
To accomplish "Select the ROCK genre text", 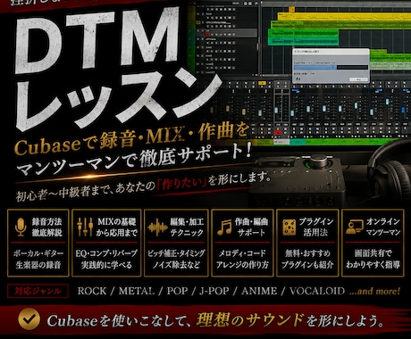I will [92, 291].
